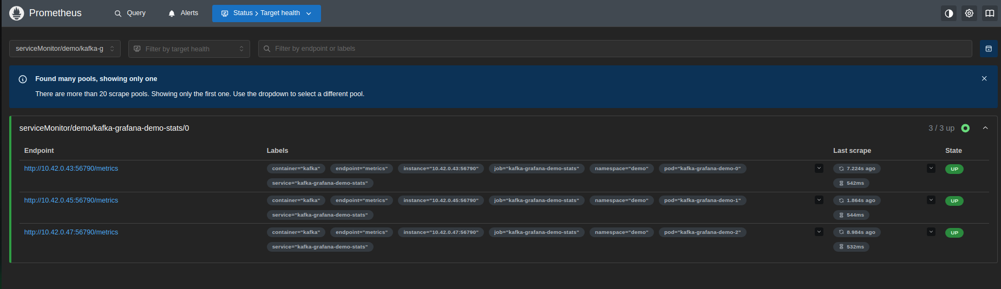Click the collapse all pools button

click(x=989, y=49)
